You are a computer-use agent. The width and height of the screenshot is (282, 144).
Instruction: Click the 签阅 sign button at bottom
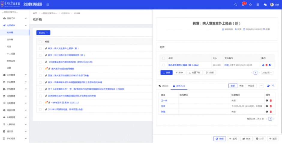coord(233,139)
